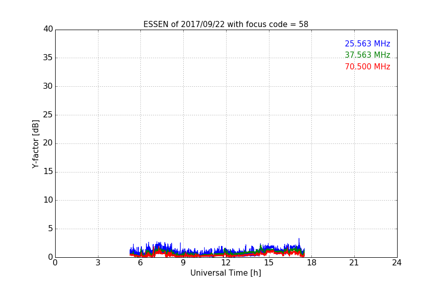Select the red 70.500 MHz legend label
Viewport: 441px width, 294px height.
tap(367, 67)
